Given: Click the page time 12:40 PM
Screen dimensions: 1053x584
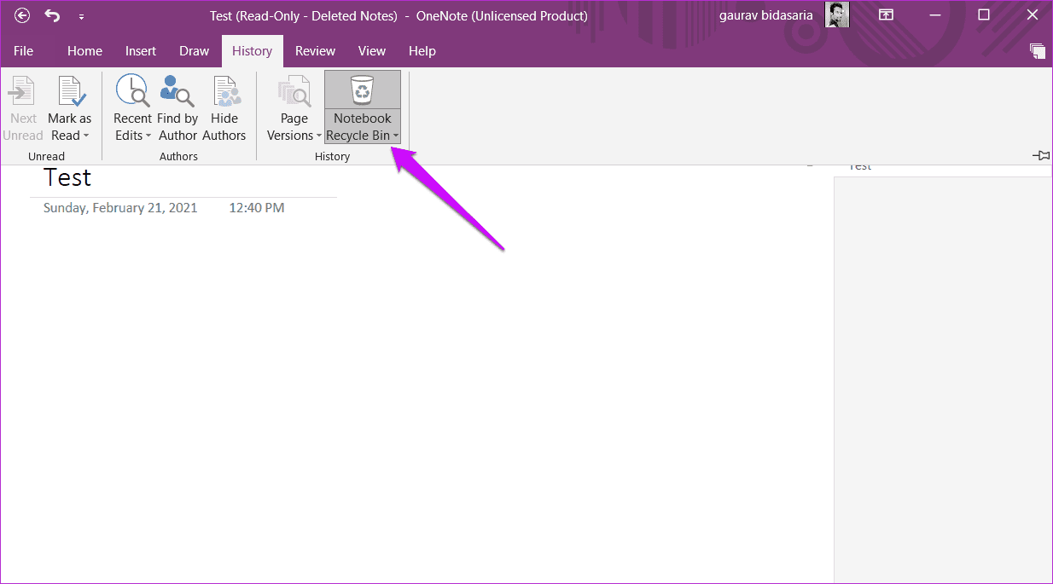Looking at the screenshot, I should click(x=257, y=208).
